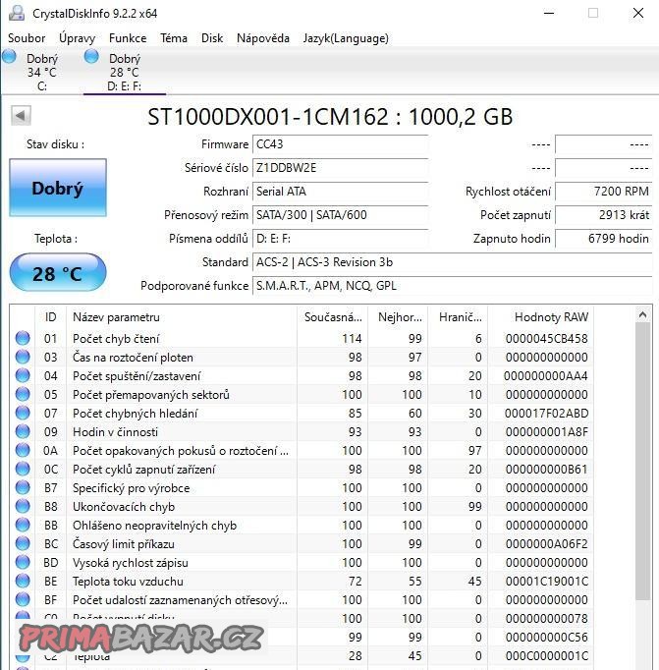The height and width of the screenshot is (670, 659).
Task: Select the Počet chyb čtení row name
Action: (116, 338)
